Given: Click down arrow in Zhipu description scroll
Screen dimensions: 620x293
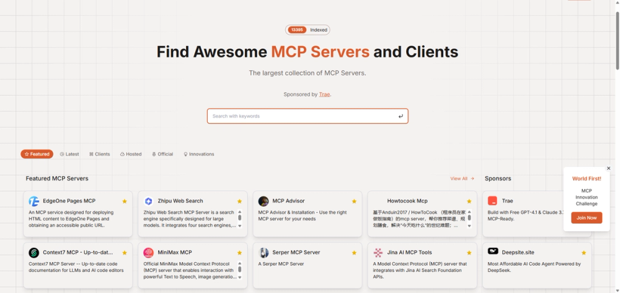Looking at the screenshot, I should (x=239, y=226).
